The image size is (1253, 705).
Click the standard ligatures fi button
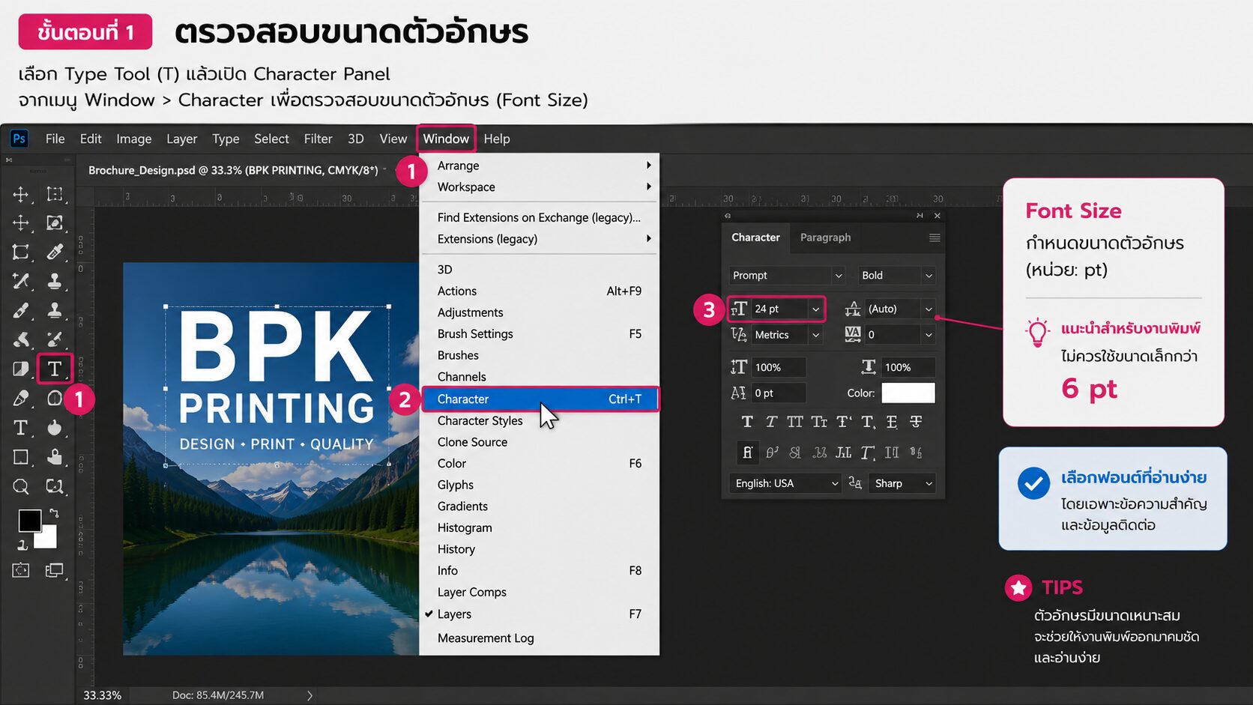pyautogui.click(x=747, y=453)
